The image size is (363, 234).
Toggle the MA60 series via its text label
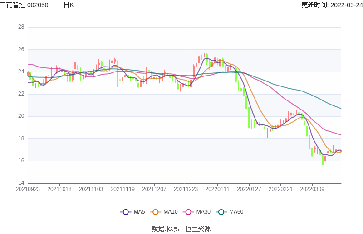[x=236, y=212]
